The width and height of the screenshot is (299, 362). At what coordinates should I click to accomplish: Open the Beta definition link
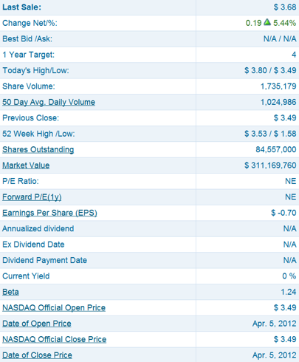pyautogui.click(x=10, y=292)
